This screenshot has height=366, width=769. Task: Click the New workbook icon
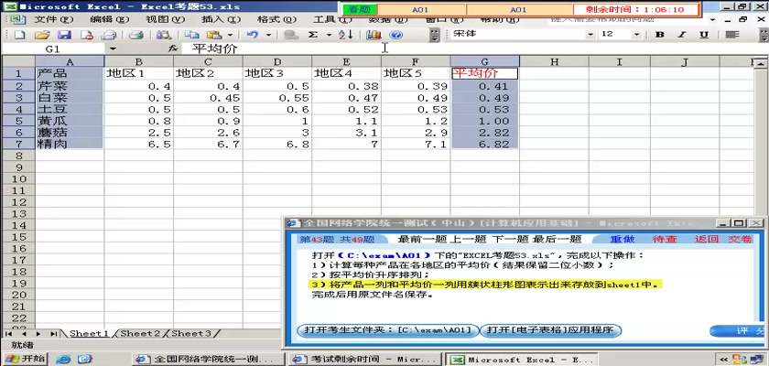pyautogui.click(x=19, y=35)
